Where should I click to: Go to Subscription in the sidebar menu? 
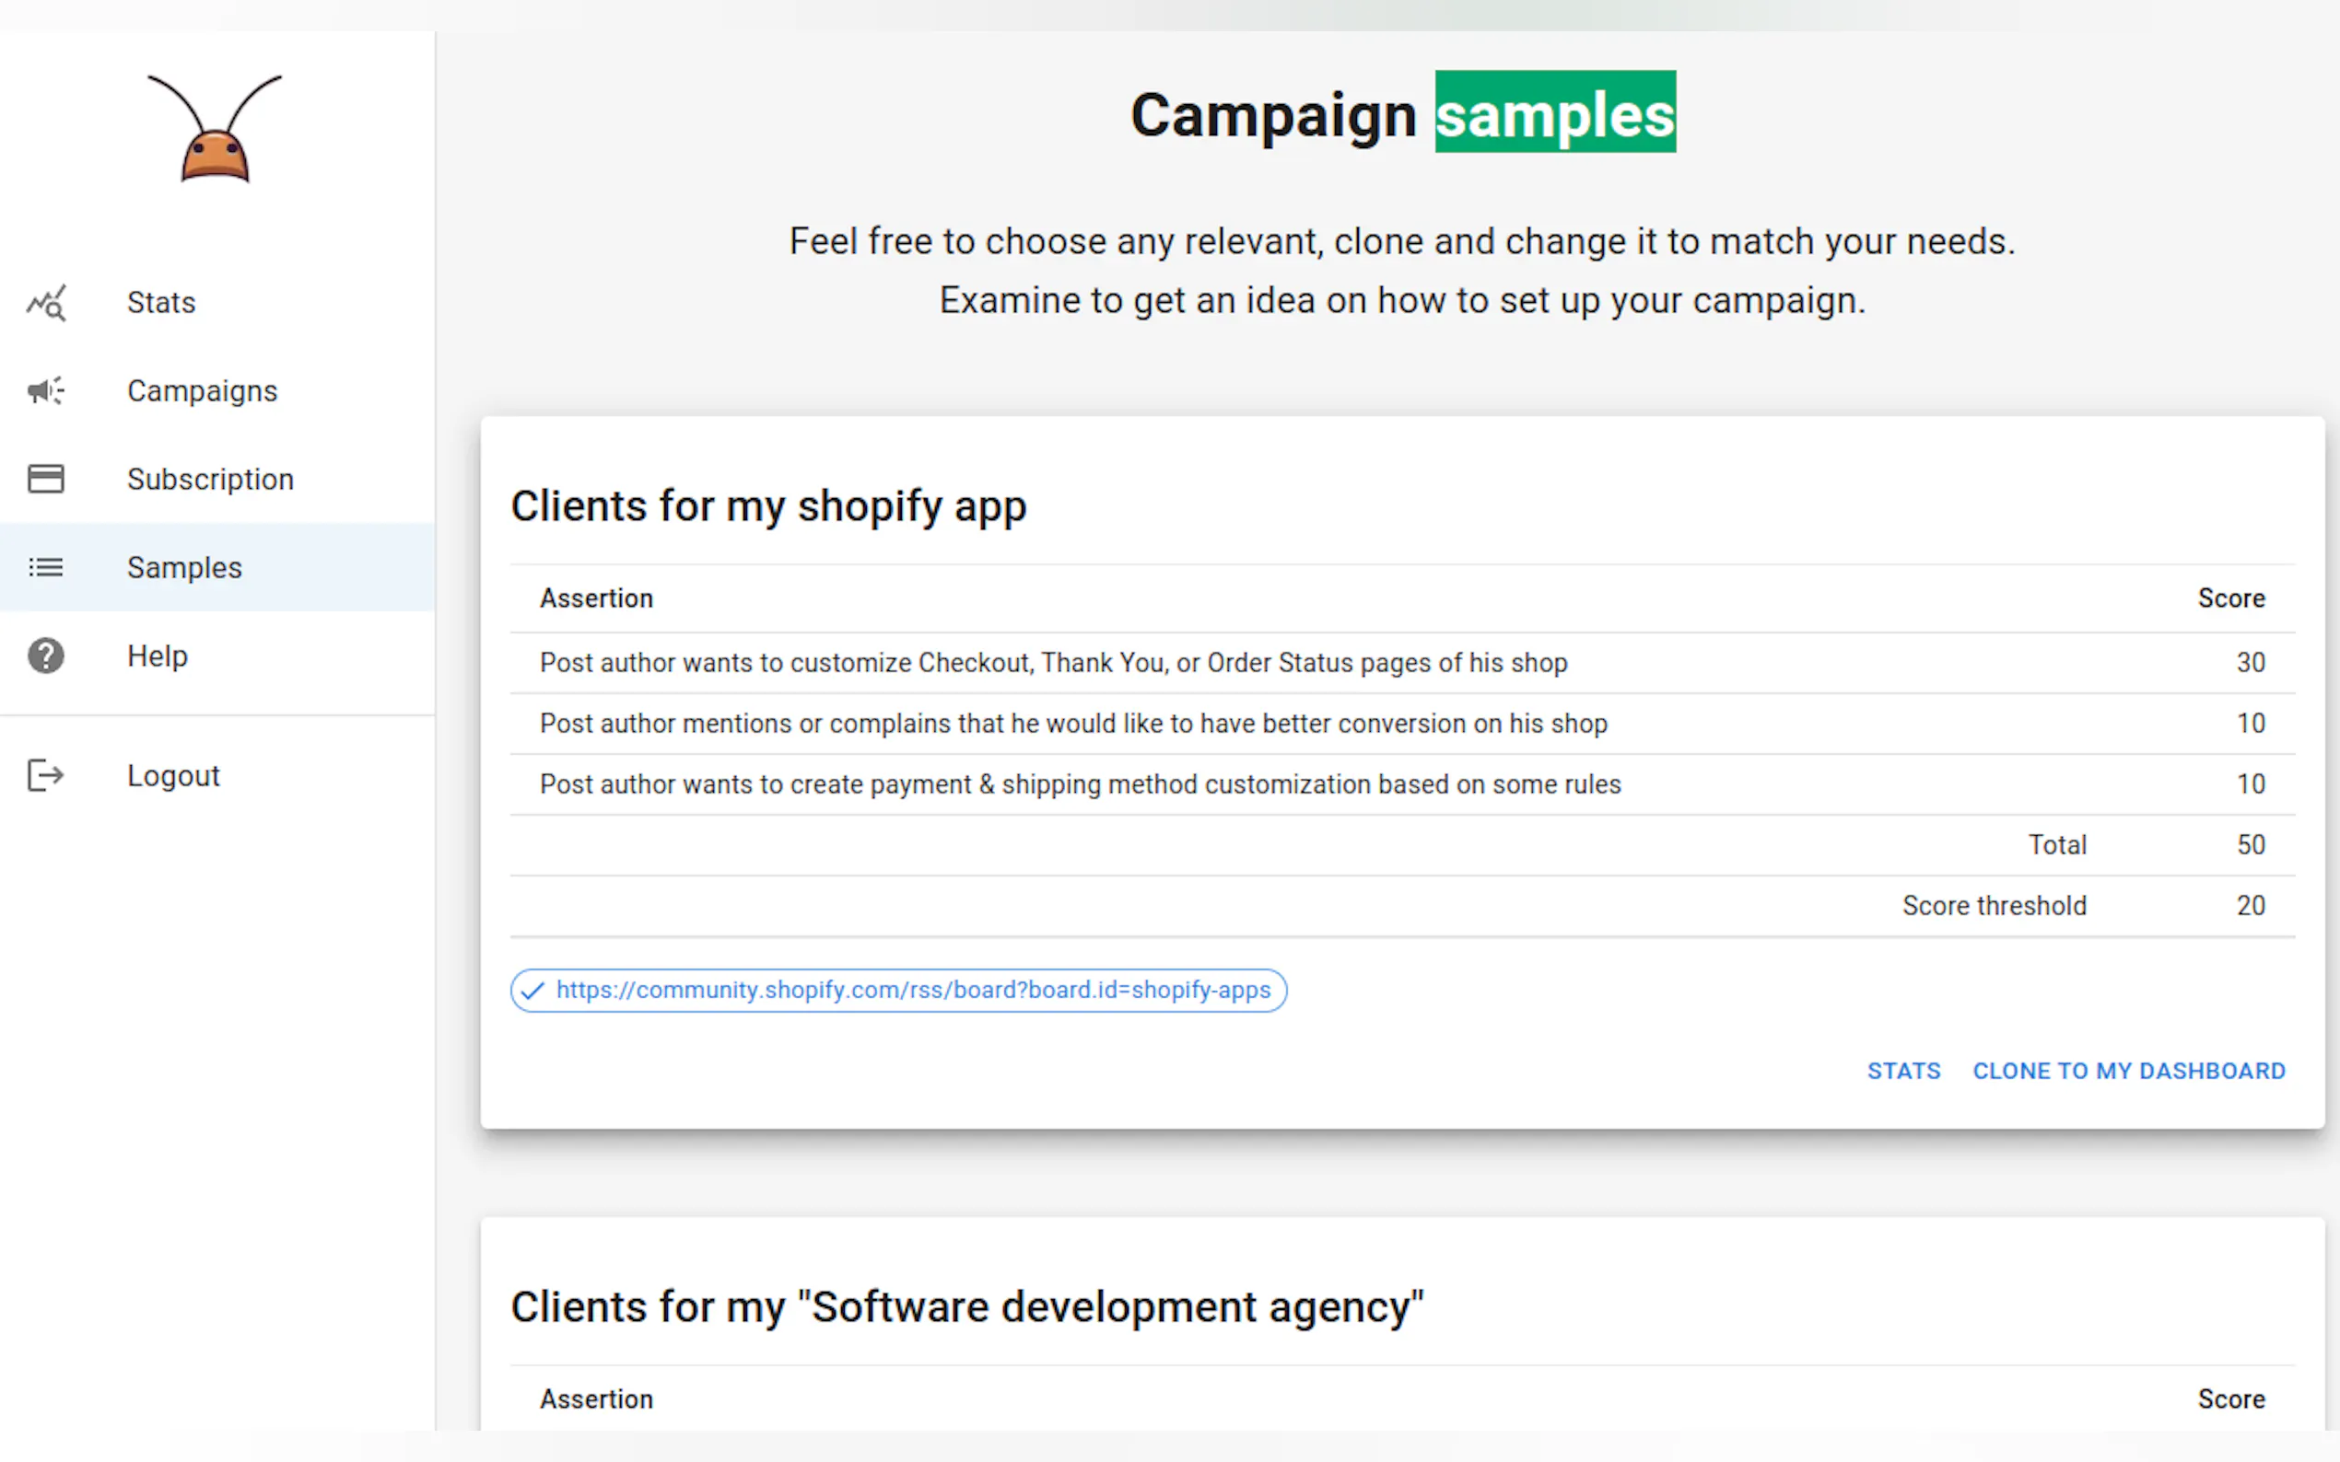tap(210, 479)
